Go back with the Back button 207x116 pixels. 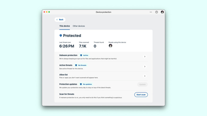60,20
